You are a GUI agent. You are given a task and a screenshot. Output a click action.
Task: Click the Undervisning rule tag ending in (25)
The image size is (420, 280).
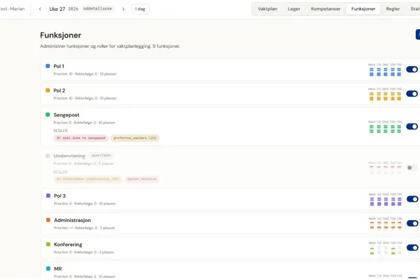(x=88, y=179)
